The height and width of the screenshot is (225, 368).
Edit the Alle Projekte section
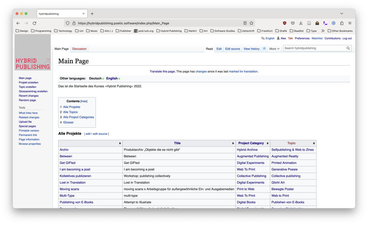tap(88, 134)
